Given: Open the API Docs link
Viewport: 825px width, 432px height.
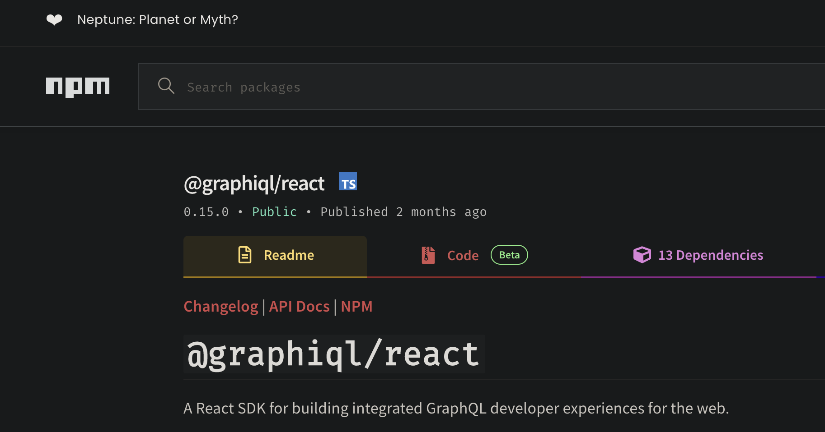Looking at the screenshot, I should tap(299, 306).
